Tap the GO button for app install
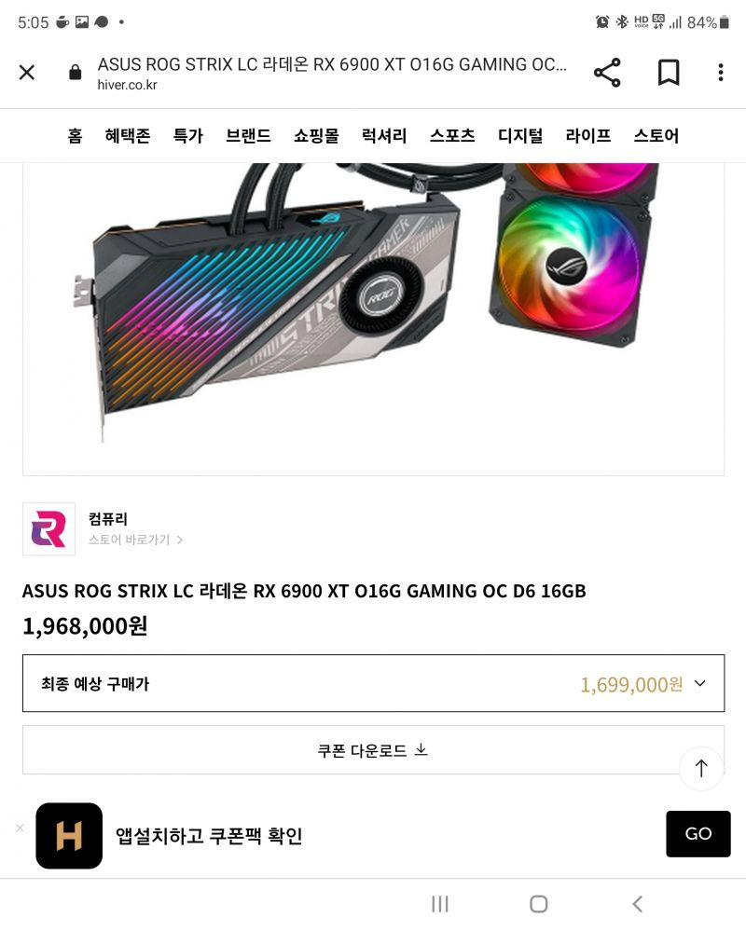Screen dimensions: 746x931 click(698, 834)
